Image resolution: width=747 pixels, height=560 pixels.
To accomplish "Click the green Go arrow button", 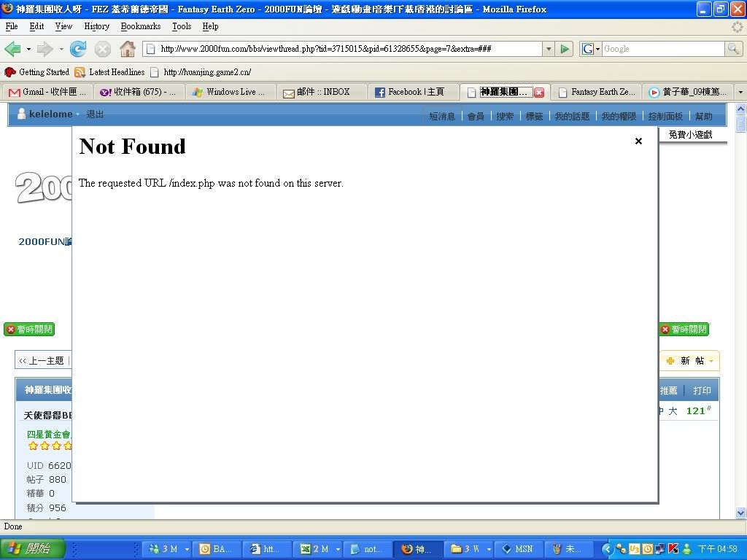I will click(565, 49).
